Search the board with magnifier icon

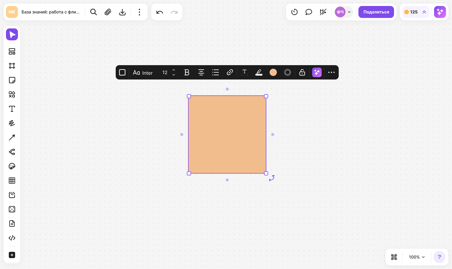(94, 12)
